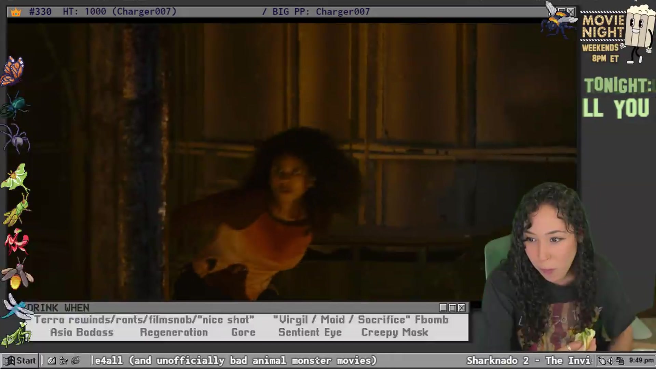Click the pink orchid mantis icon
The image size is (656, 369).
(16, 242)
